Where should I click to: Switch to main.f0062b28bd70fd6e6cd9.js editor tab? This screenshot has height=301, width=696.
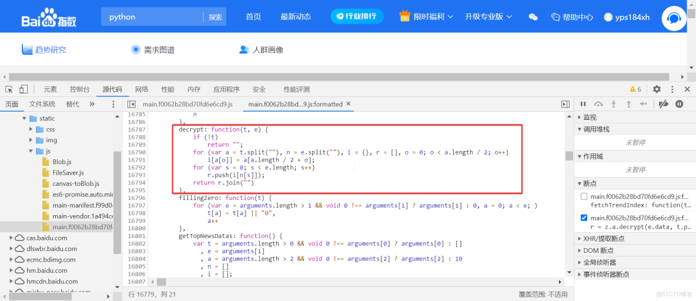pyautogui.click(x=188, y=104)
